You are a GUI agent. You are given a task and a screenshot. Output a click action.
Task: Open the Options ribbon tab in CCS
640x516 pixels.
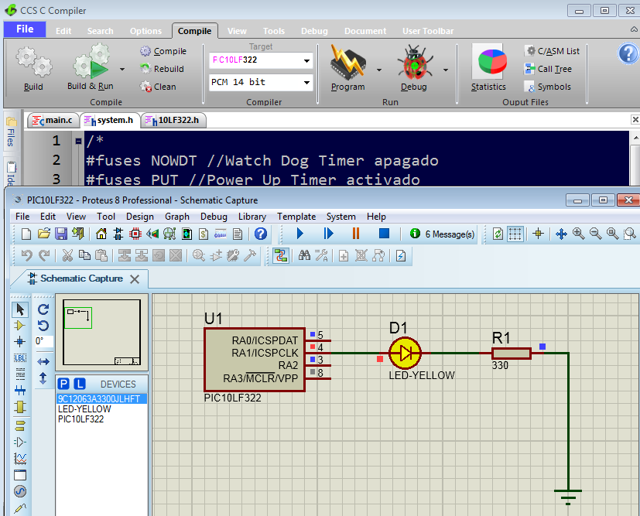(x=145, y=31)
